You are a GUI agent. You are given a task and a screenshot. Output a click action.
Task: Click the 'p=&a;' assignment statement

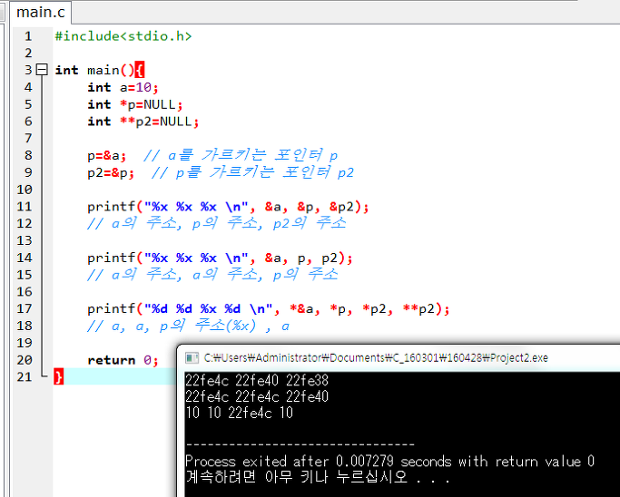point(107,156)
